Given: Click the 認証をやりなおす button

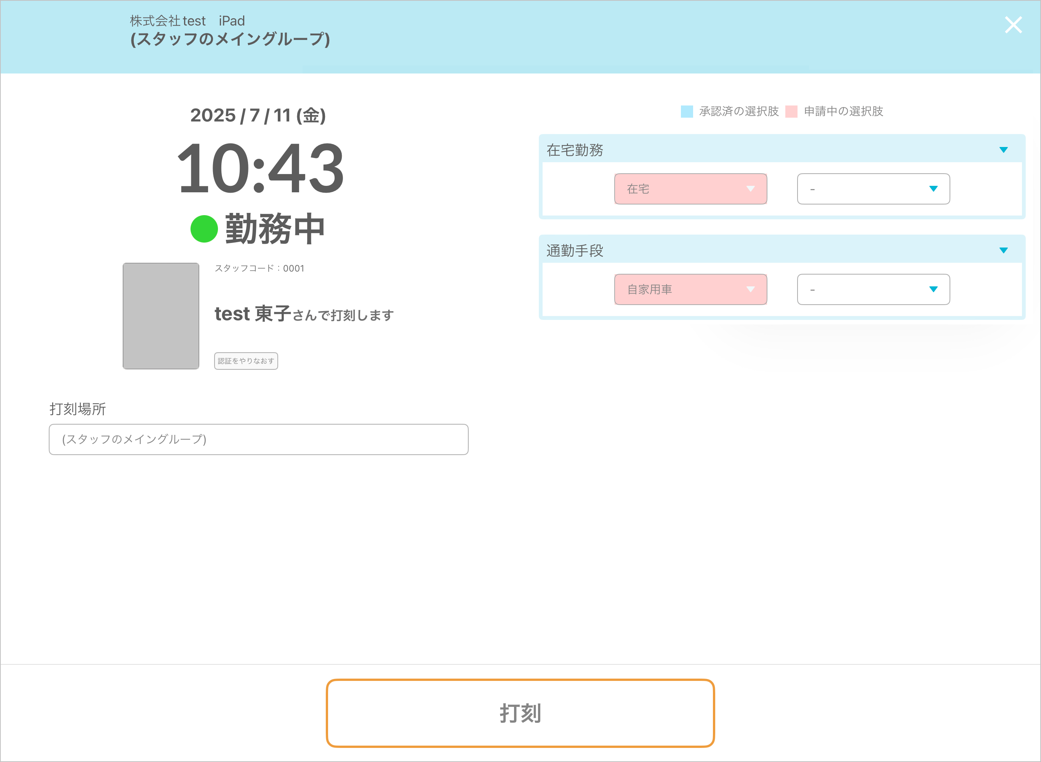Looking at the screenshot, I should (x=246, y=361).
